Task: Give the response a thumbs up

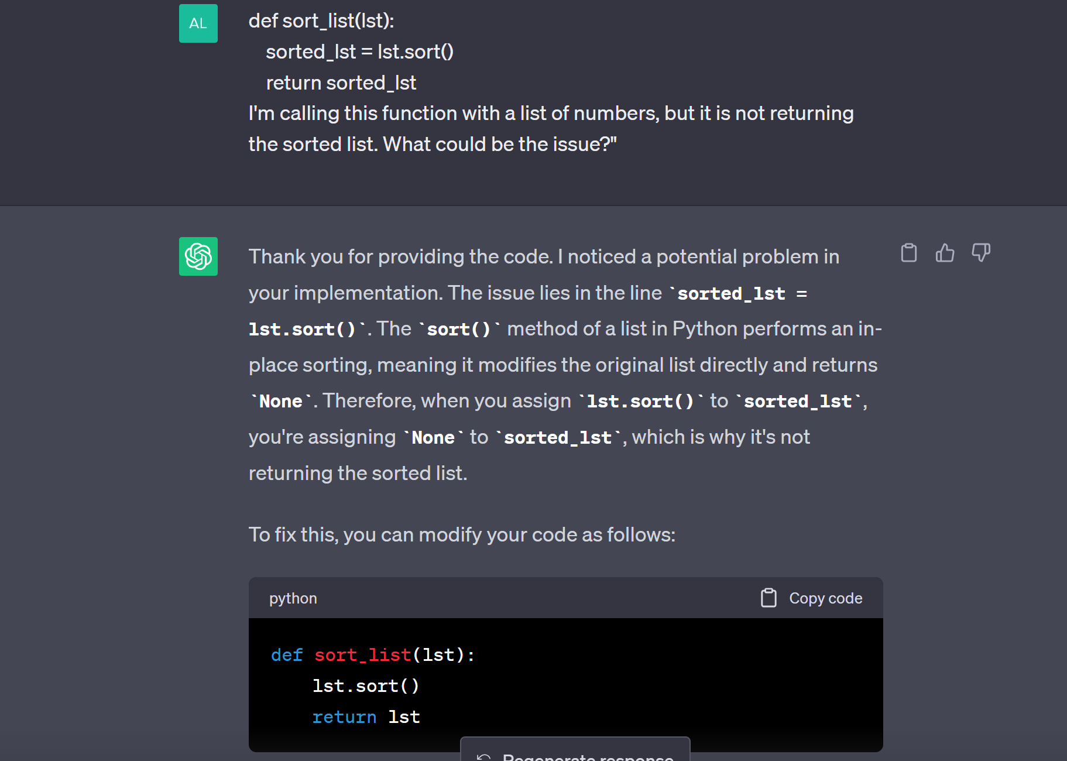Action: coord(945,253)
